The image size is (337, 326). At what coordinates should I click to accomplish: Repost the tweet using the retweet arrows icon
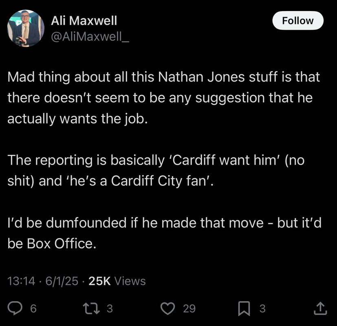coord(92,308)
